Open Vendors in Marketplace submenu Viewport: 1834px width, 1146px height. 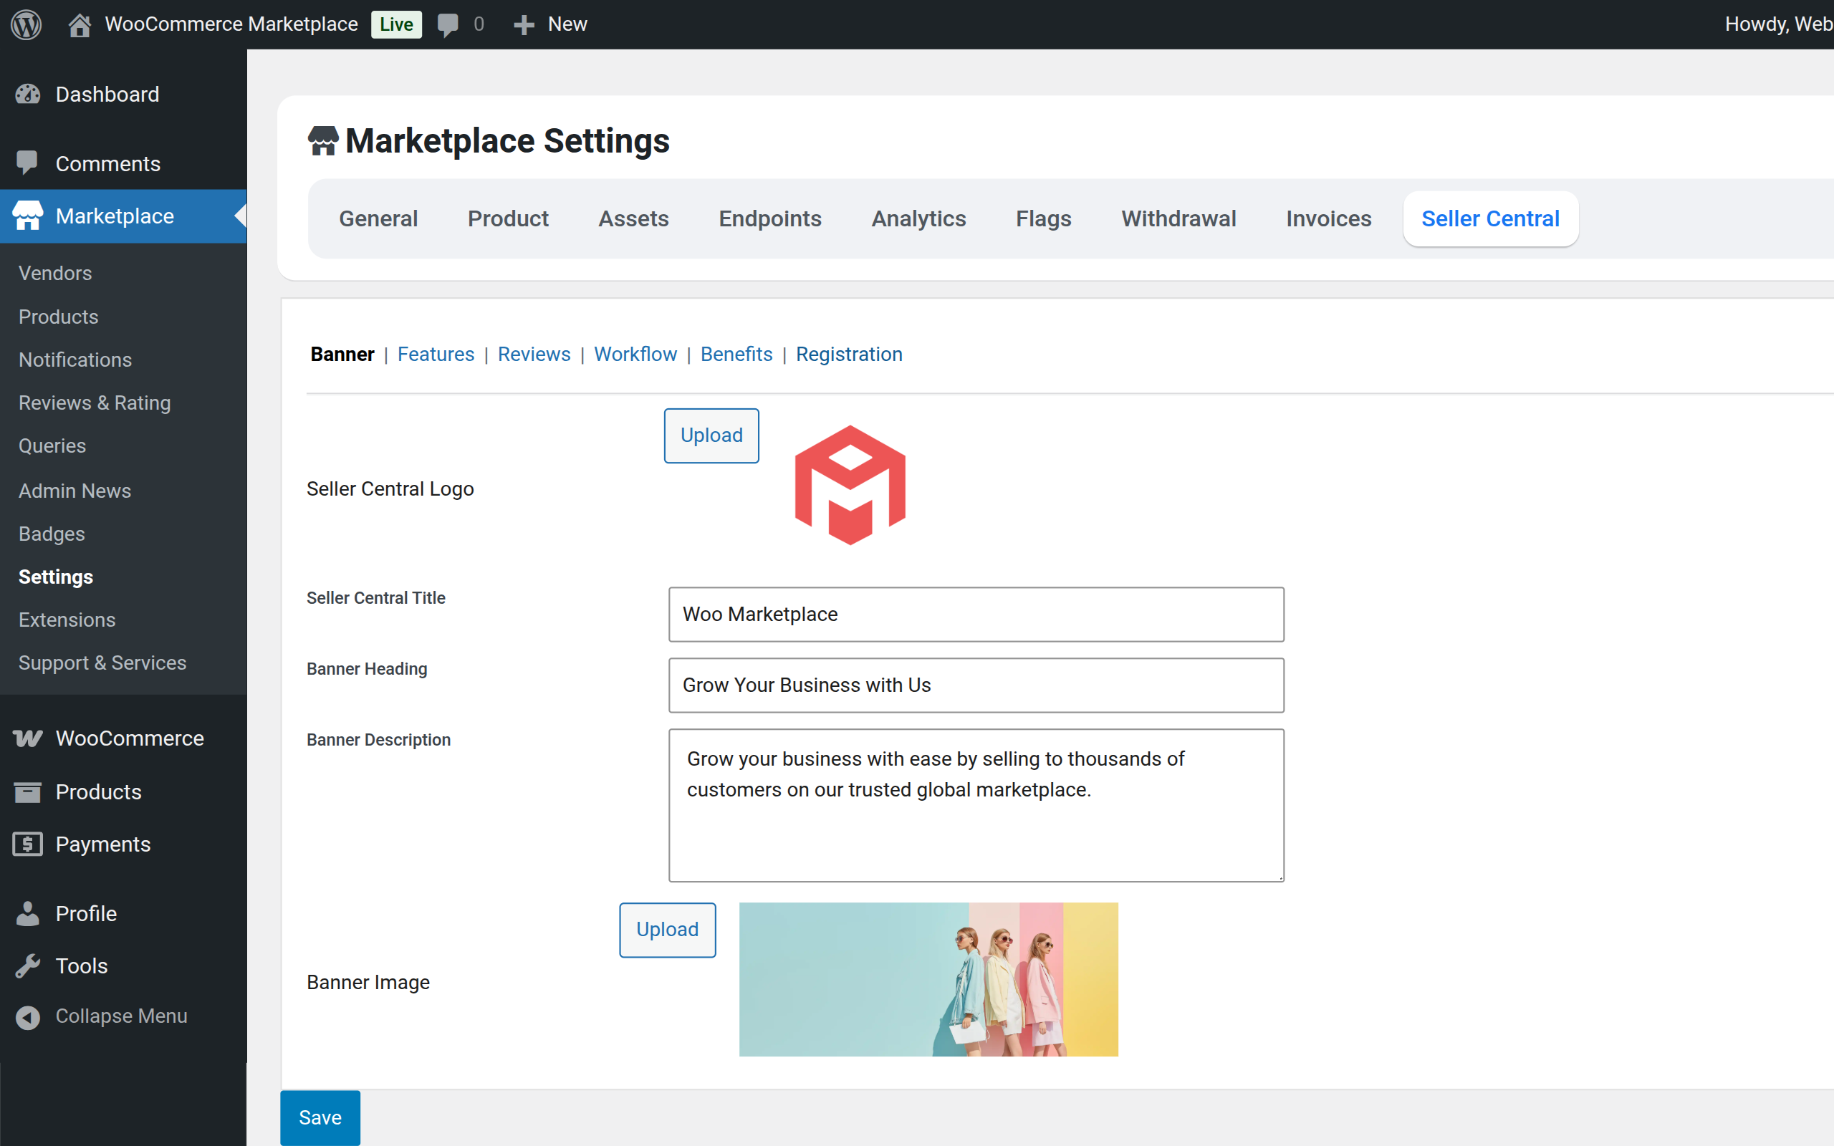[x=55, y=273]
